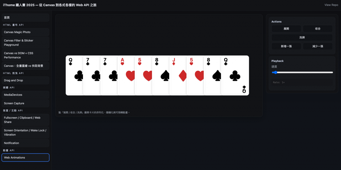
Task: Adjust the 速度 playback slider handle
Action: click(x=275, y=72)
